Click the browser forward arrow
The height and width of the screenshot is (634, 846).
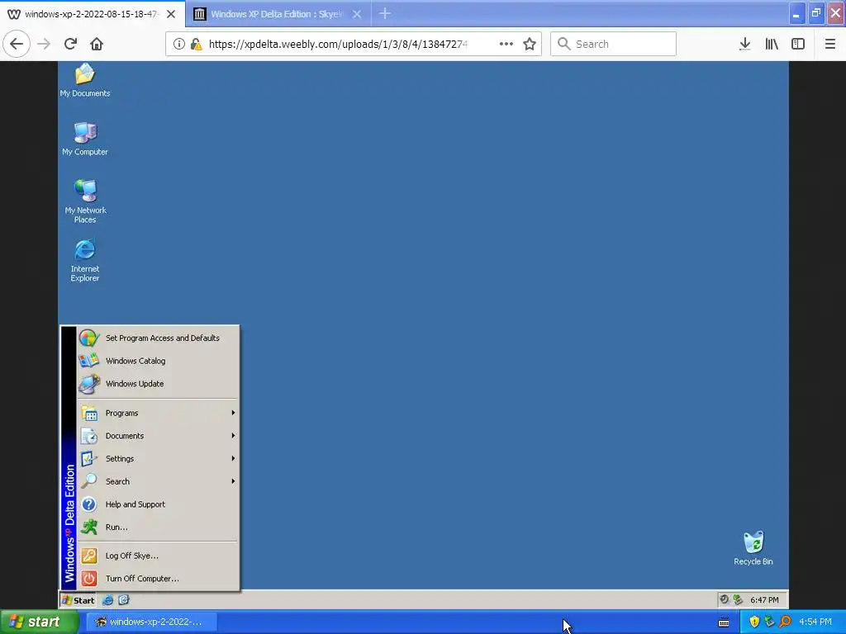pos(44,44)
